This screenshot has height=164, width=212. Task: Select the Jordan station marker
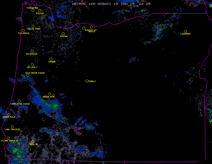coord(51,59)
